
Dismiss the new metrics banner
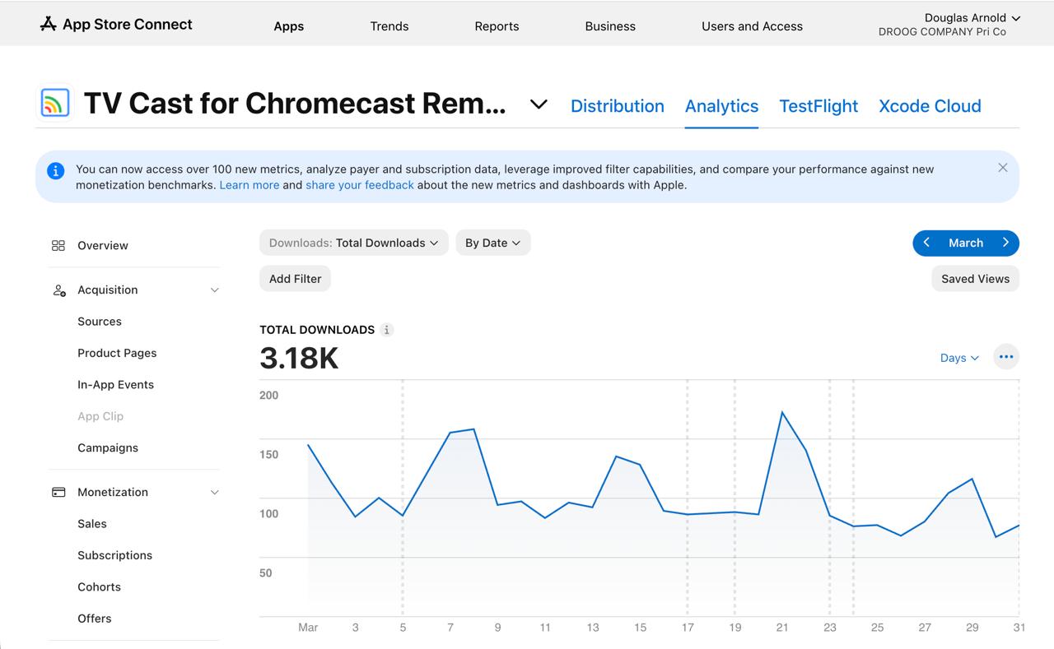pyautogui.click(x=1002, y=168)
